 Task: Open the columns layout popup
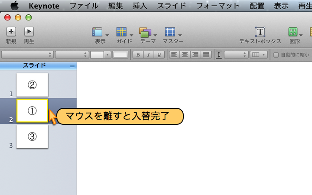tap(258, 55)
